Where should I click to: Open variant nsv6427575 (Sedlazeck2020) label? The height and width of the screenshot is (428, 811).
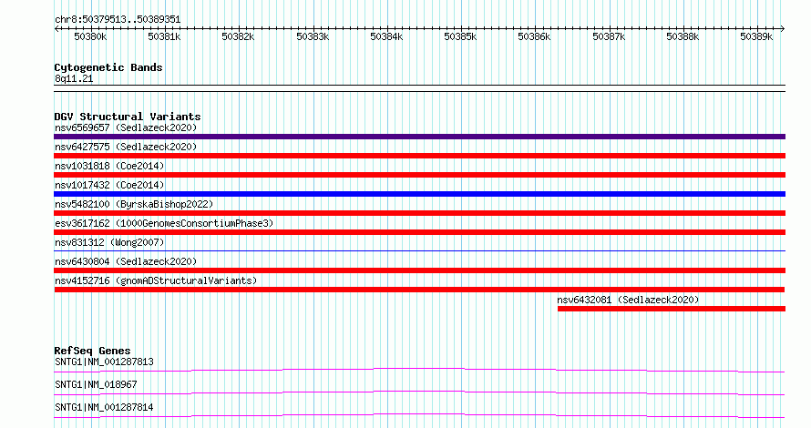point(126,147)
